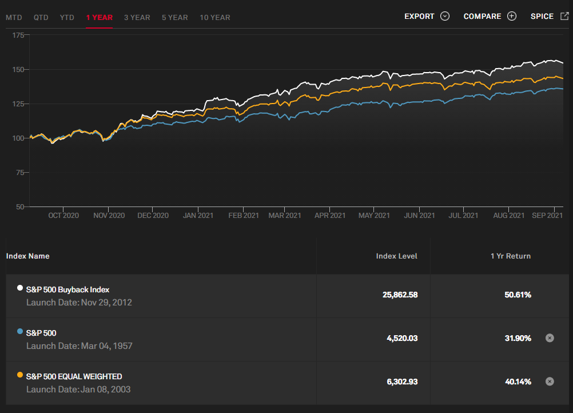
Task: Open the S&P 500 index name link
Action: click(41, 333)
